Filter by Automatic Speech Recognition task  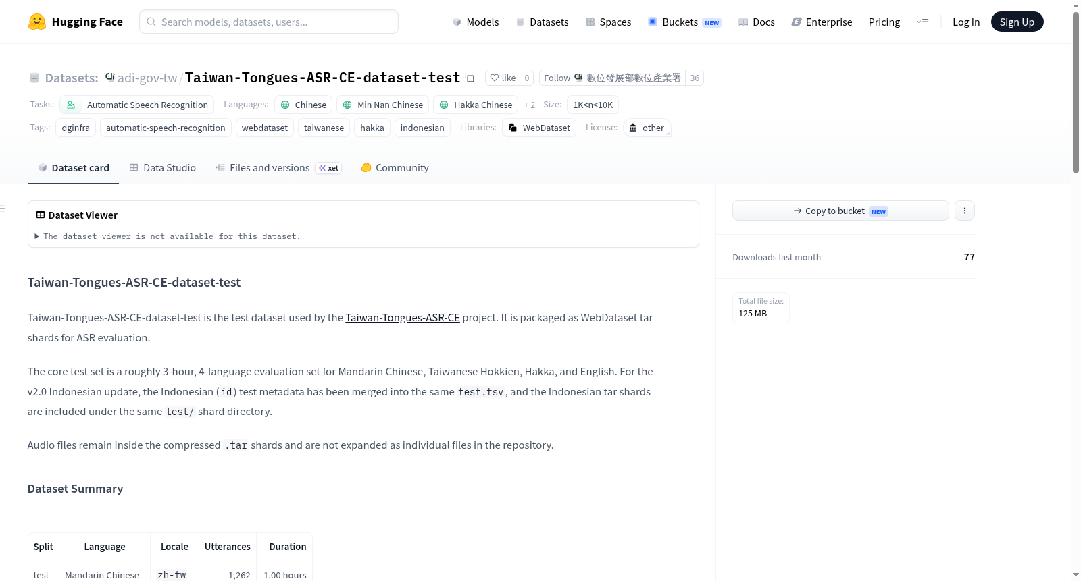[137, 105]
